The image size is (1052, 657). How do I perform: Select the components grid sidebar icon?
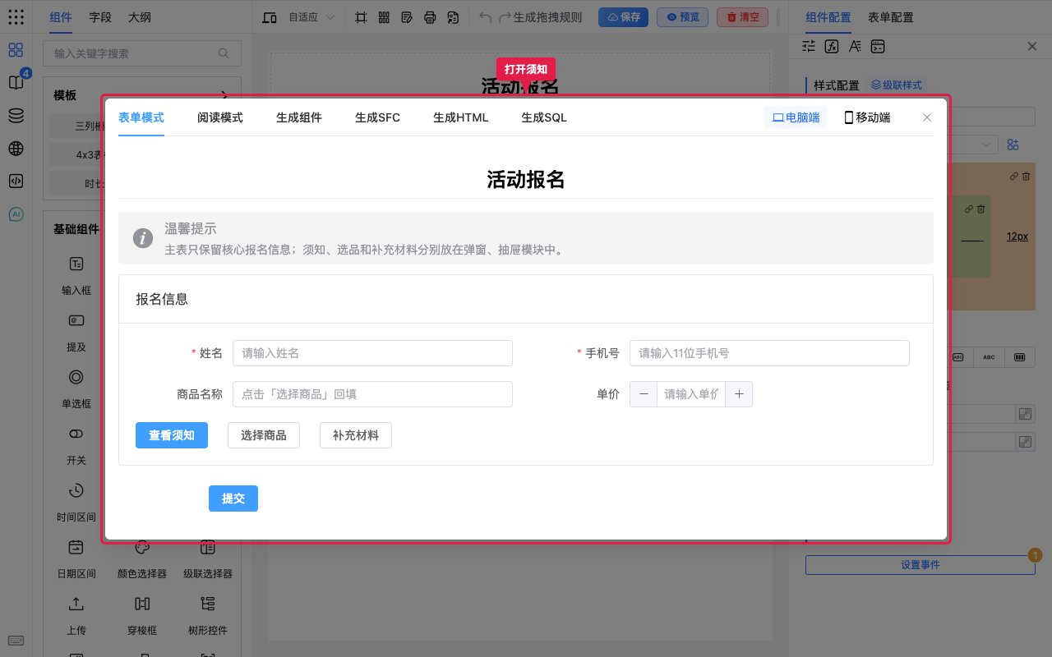pyautogui.click(x=16, y=50)
